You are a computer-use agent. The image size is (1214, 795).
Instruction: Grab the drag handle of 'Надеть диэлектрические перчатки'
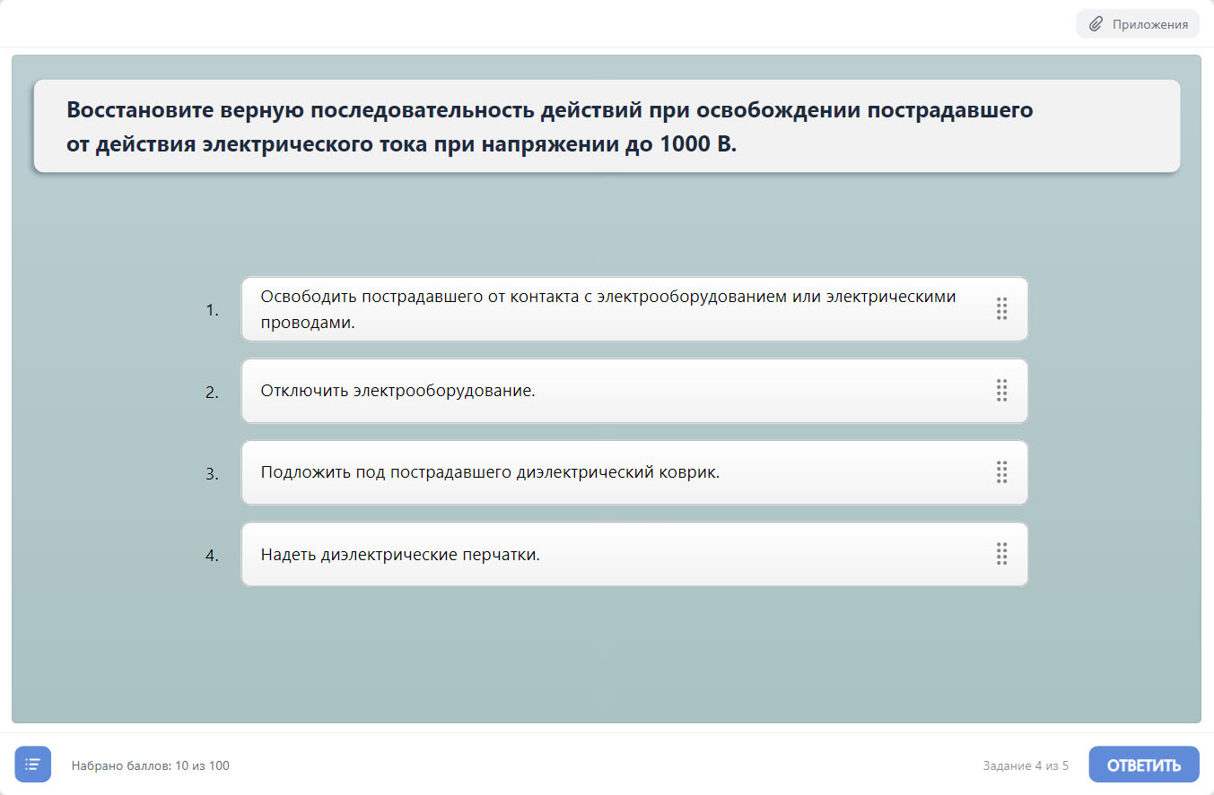[1001, 554]
